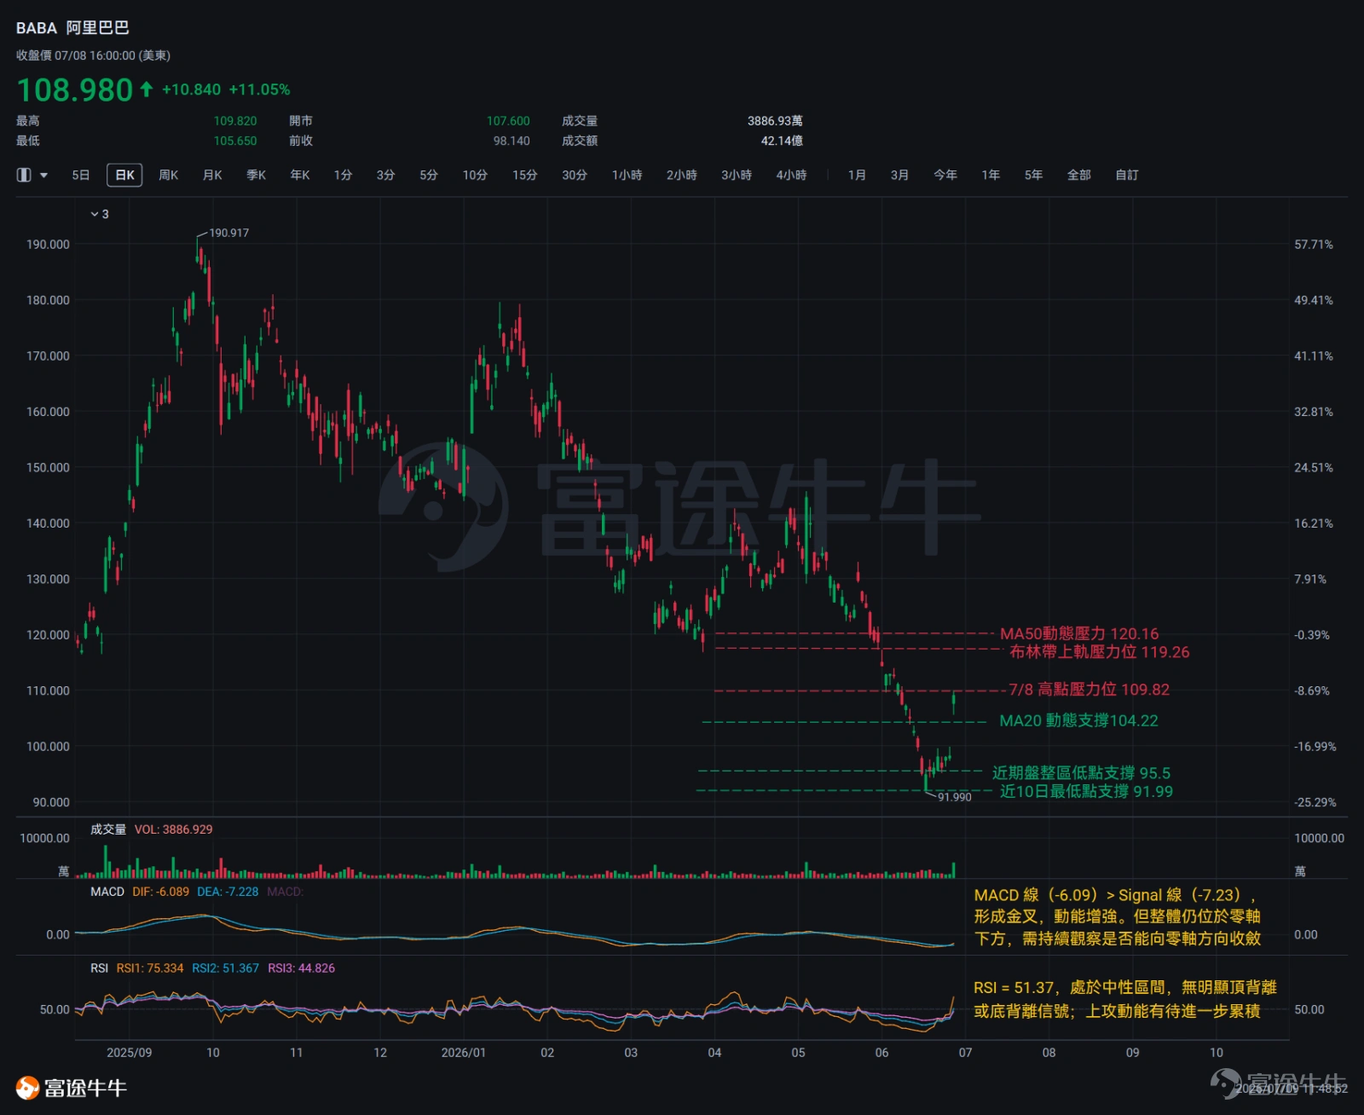This screenshot has height=1115, width=1364.
Task: Click the RSI indicator label
Action: pyautogui.click(x=100, y=968)
